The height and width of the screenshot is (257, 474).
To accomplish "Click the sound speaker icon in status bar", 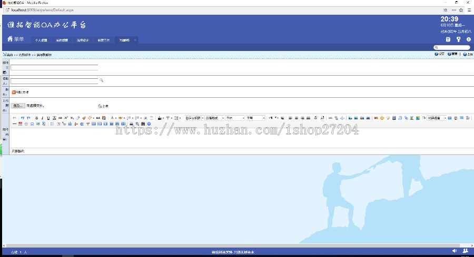I will [x=455, y=251].
